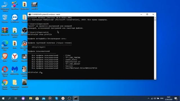Open Microsoft Store from taskbar
180x101 pixels.
(x=37, y=98)
